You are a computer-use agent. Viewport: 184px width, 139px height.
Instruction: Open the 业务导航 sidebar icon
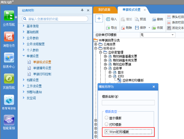pyautogui.click(x=9, y=16)
